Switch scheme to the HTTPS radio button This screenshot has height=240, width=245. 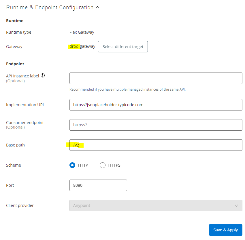(103, 165)
